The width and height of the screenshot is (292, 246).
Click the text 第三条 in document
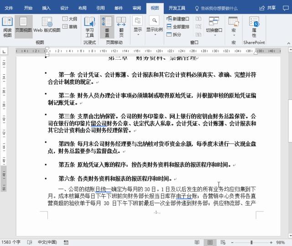pyautogui.click(x=67, y=117)
